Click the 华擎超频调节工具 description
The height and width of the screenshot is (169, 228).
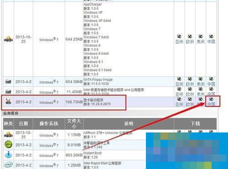point(97,143)
